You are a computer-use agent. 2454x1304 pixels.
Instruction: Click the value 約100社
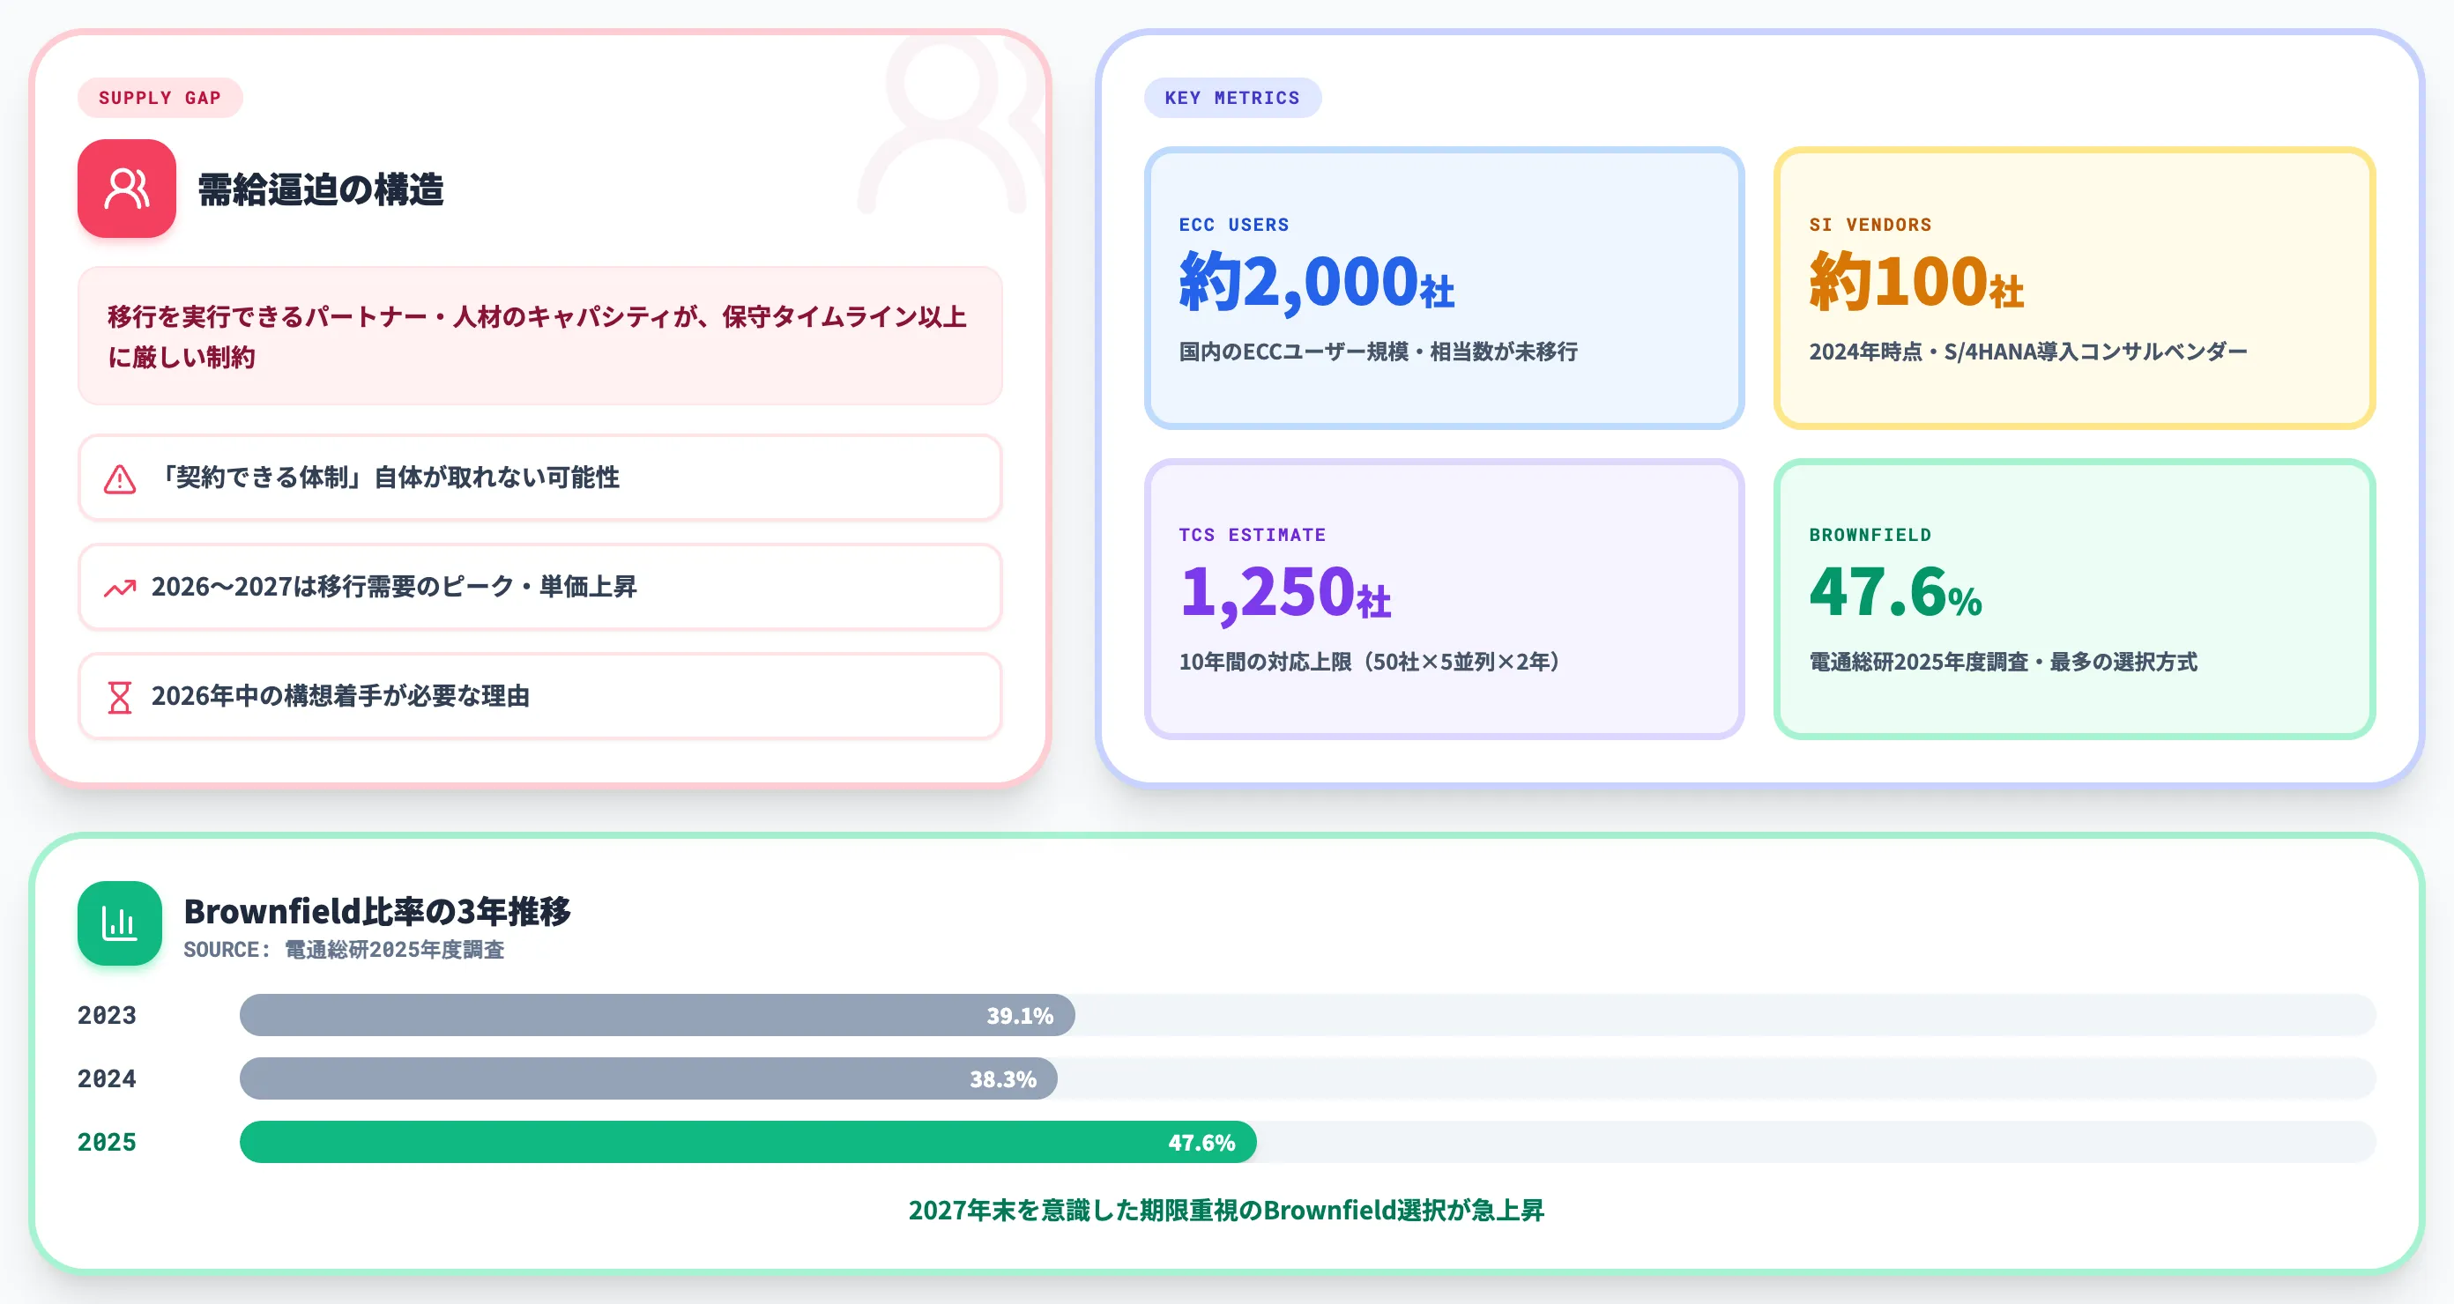point(1915,282)
